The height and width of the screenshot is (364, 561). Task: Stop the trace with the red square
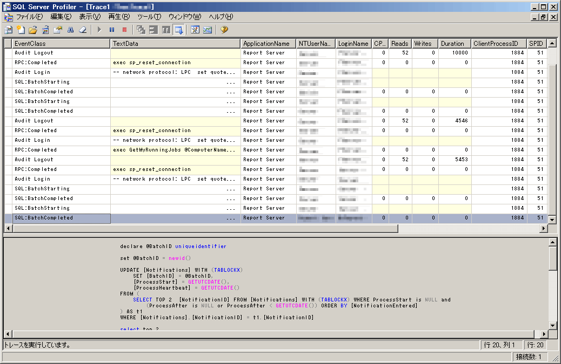124,30
